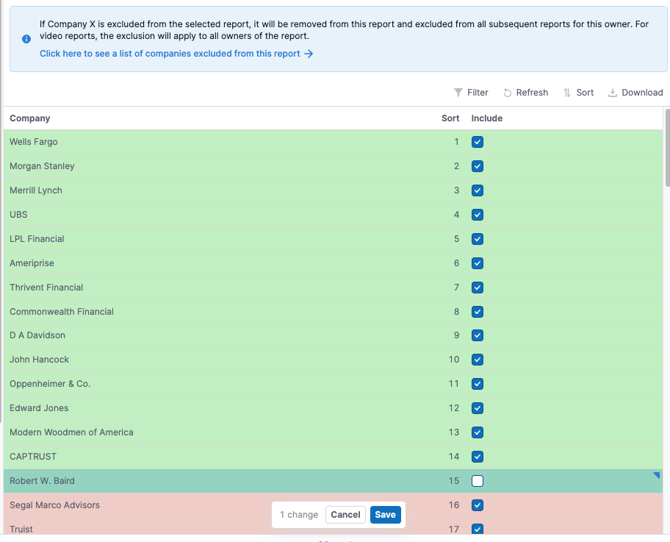Click the arrow after excluded companies link
The height and width of the screenshot is (542, 670).
309,54
